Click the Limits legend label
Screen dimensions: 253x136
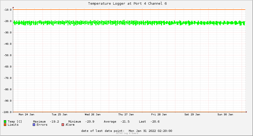(x=13, y=125)
